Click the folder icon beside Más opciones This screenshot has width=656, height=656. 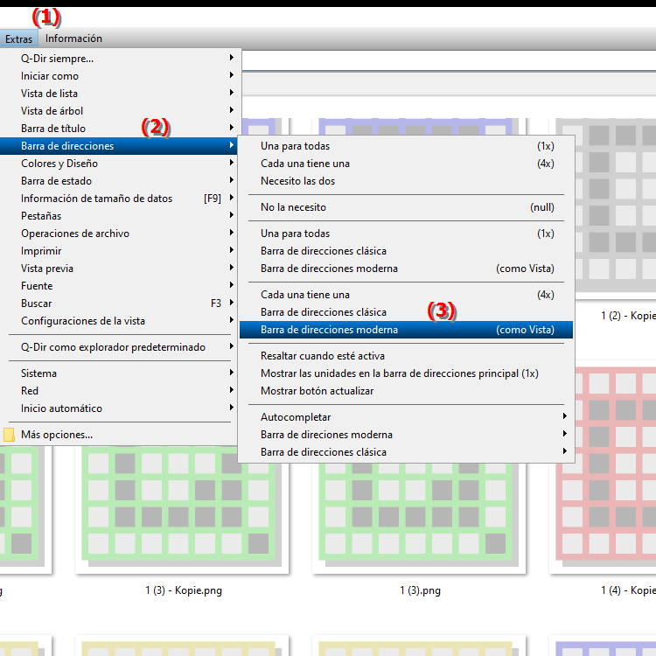point(9,435)
